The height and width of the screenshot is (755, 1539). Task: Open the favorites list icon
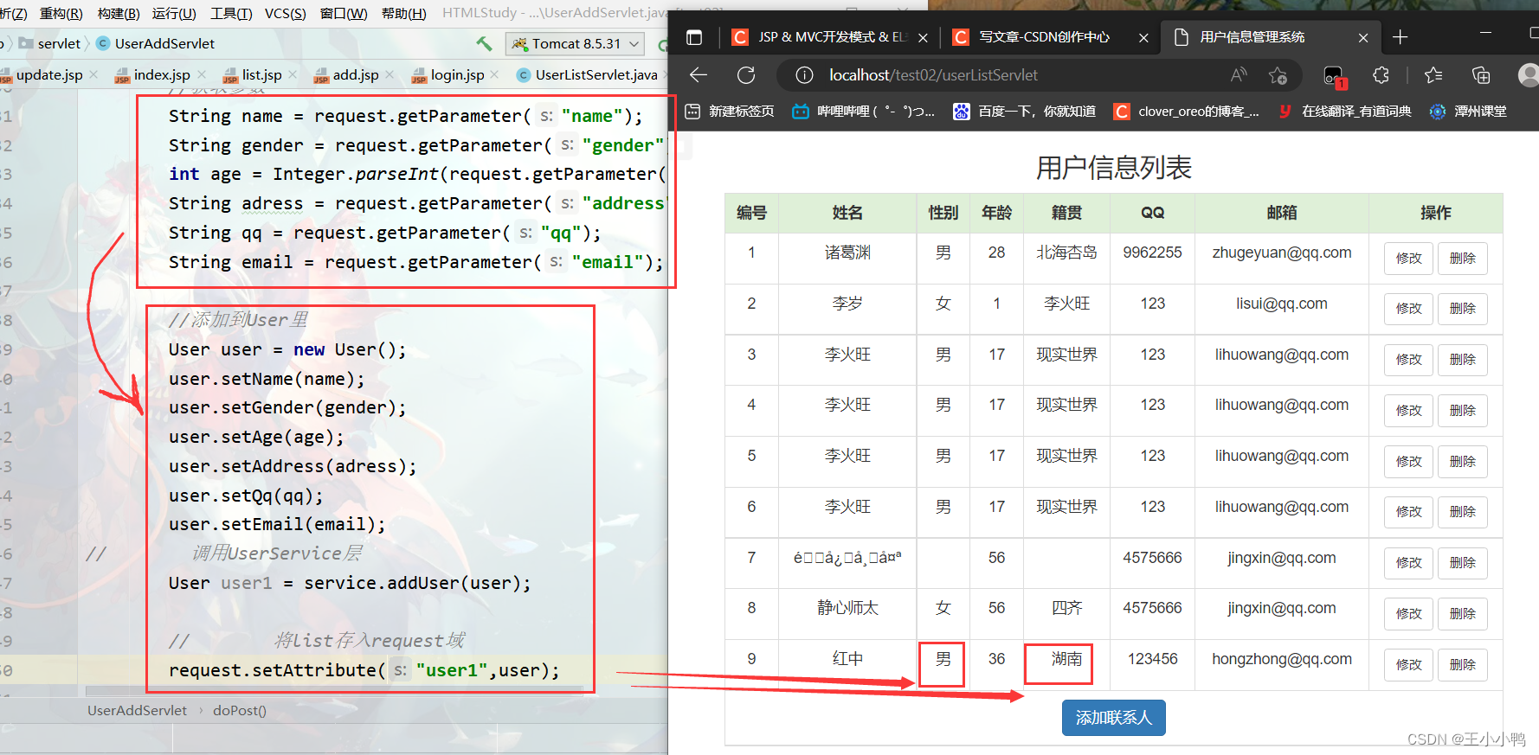tap(1433, 75)
